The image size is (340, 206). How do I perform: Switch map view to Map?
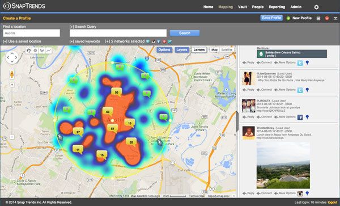coord(214,50)
